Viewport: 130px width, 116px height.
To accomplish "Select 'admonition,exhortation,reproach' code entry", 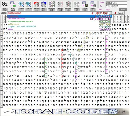I will click(60, 21).
